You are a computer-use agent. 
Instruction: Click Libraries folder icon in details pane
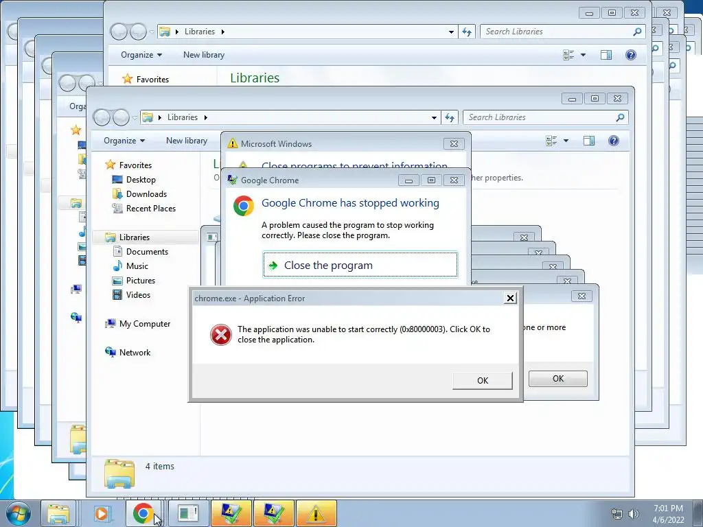[x=119, y=473]
